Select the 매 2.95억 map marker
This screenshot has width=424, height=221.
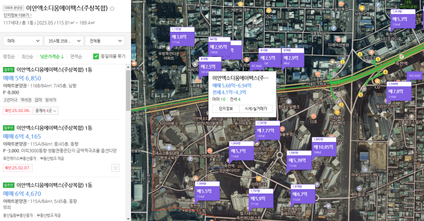pyautogui.click(x=219, y=47)
